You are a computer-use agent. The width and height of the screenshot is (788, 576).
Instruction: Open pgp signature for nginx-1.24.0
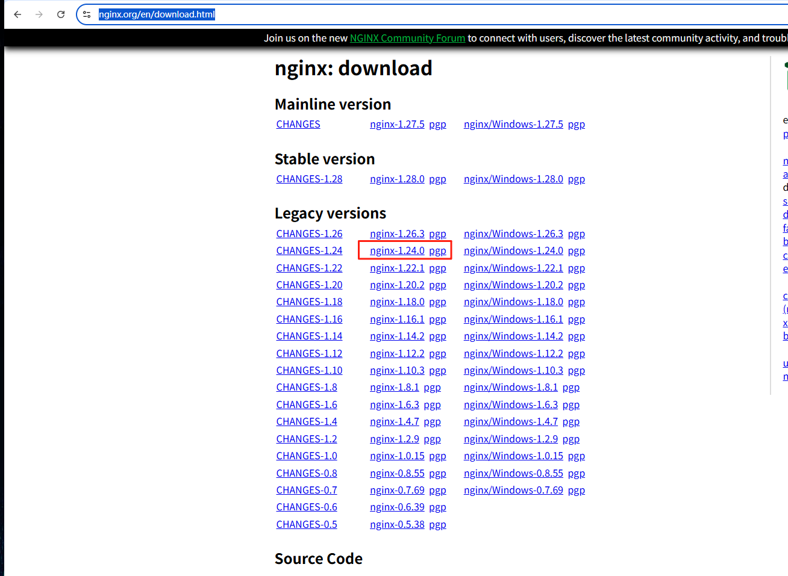(x=437, y=251)
